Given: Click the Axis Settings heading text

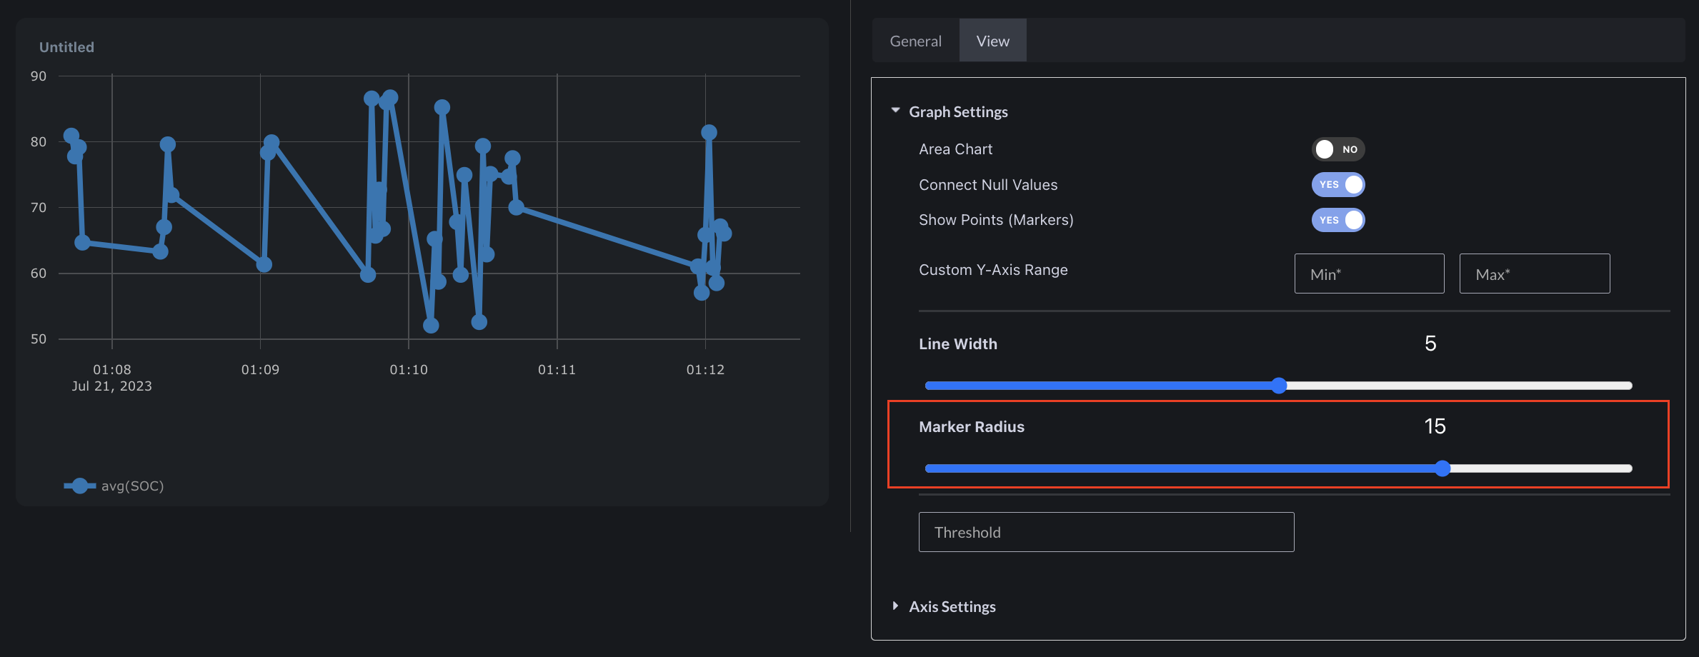Looking at the screenshot, I should [952, 606].
